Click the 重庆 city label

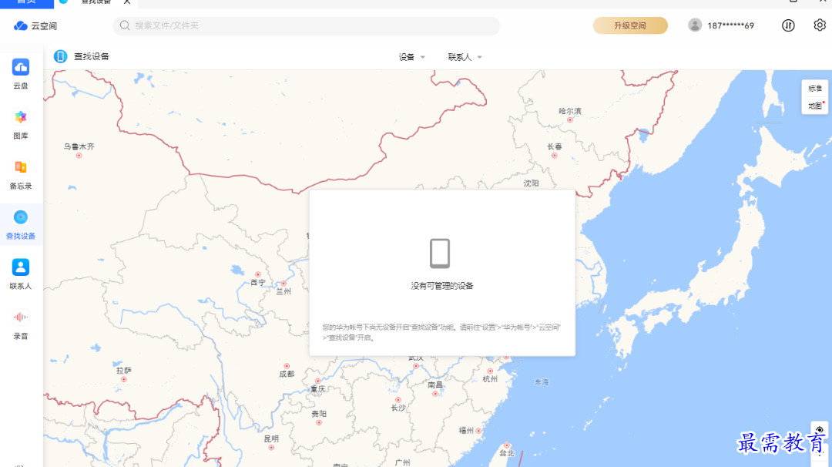coord(318,389)
